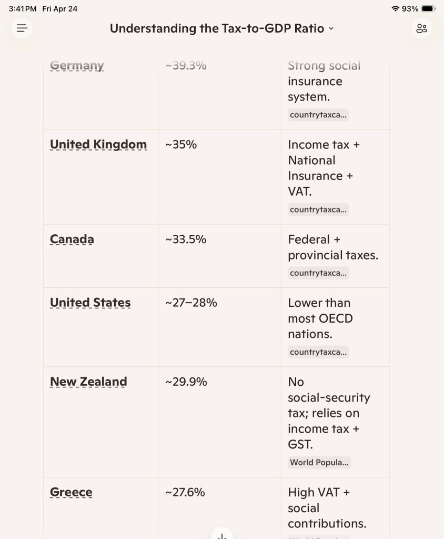Tap the ~29.9% cell for New Zealand
The width and height of the screenshot is (444, 539).
(x=186, y=382)
